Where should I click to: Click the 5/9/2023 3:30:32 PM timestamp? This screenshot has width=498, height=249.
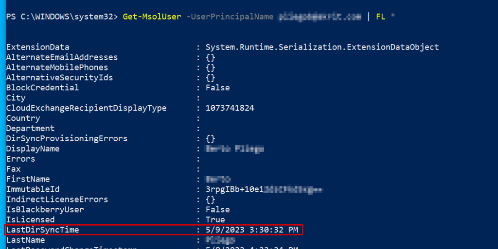pyautogui.click(x=251, y=230)
